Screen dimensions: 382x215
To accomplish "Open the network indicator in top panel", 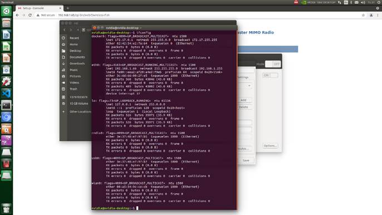I will click(x=340, y=2).
